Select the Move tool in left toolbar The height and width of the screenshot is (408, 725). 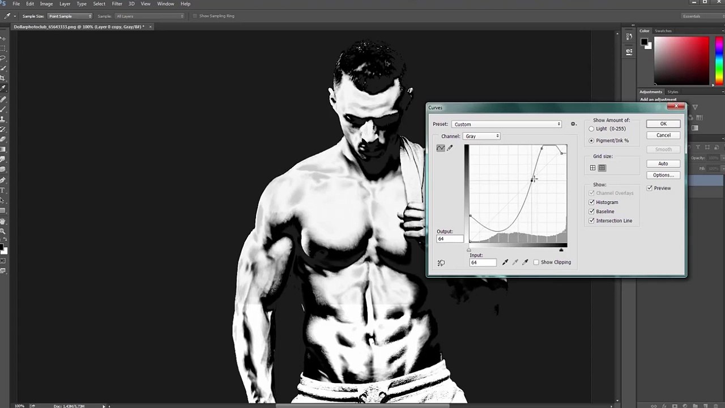(x=3, y=38)
